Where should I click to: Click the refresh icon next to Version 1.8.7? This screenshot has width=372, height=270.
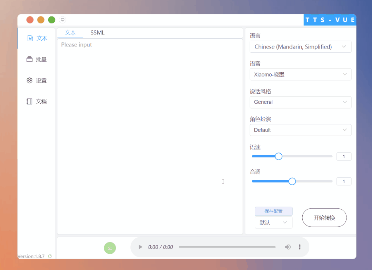pyautogui.click(x=49, y=256)
